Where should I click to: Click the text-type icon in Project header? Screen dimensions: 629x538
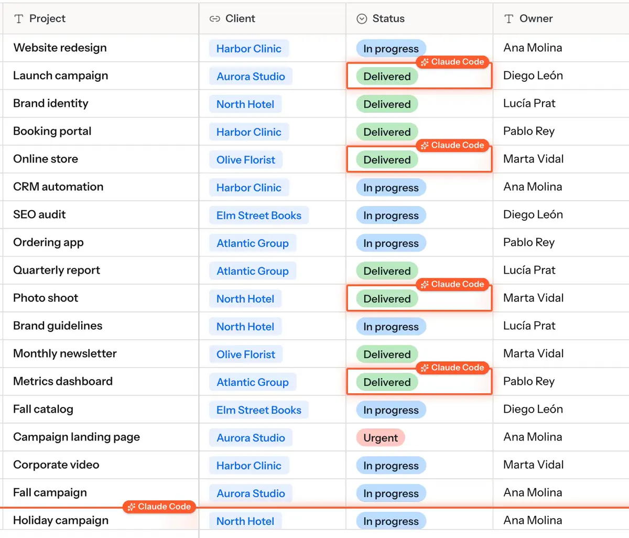[x=19, y=19]
